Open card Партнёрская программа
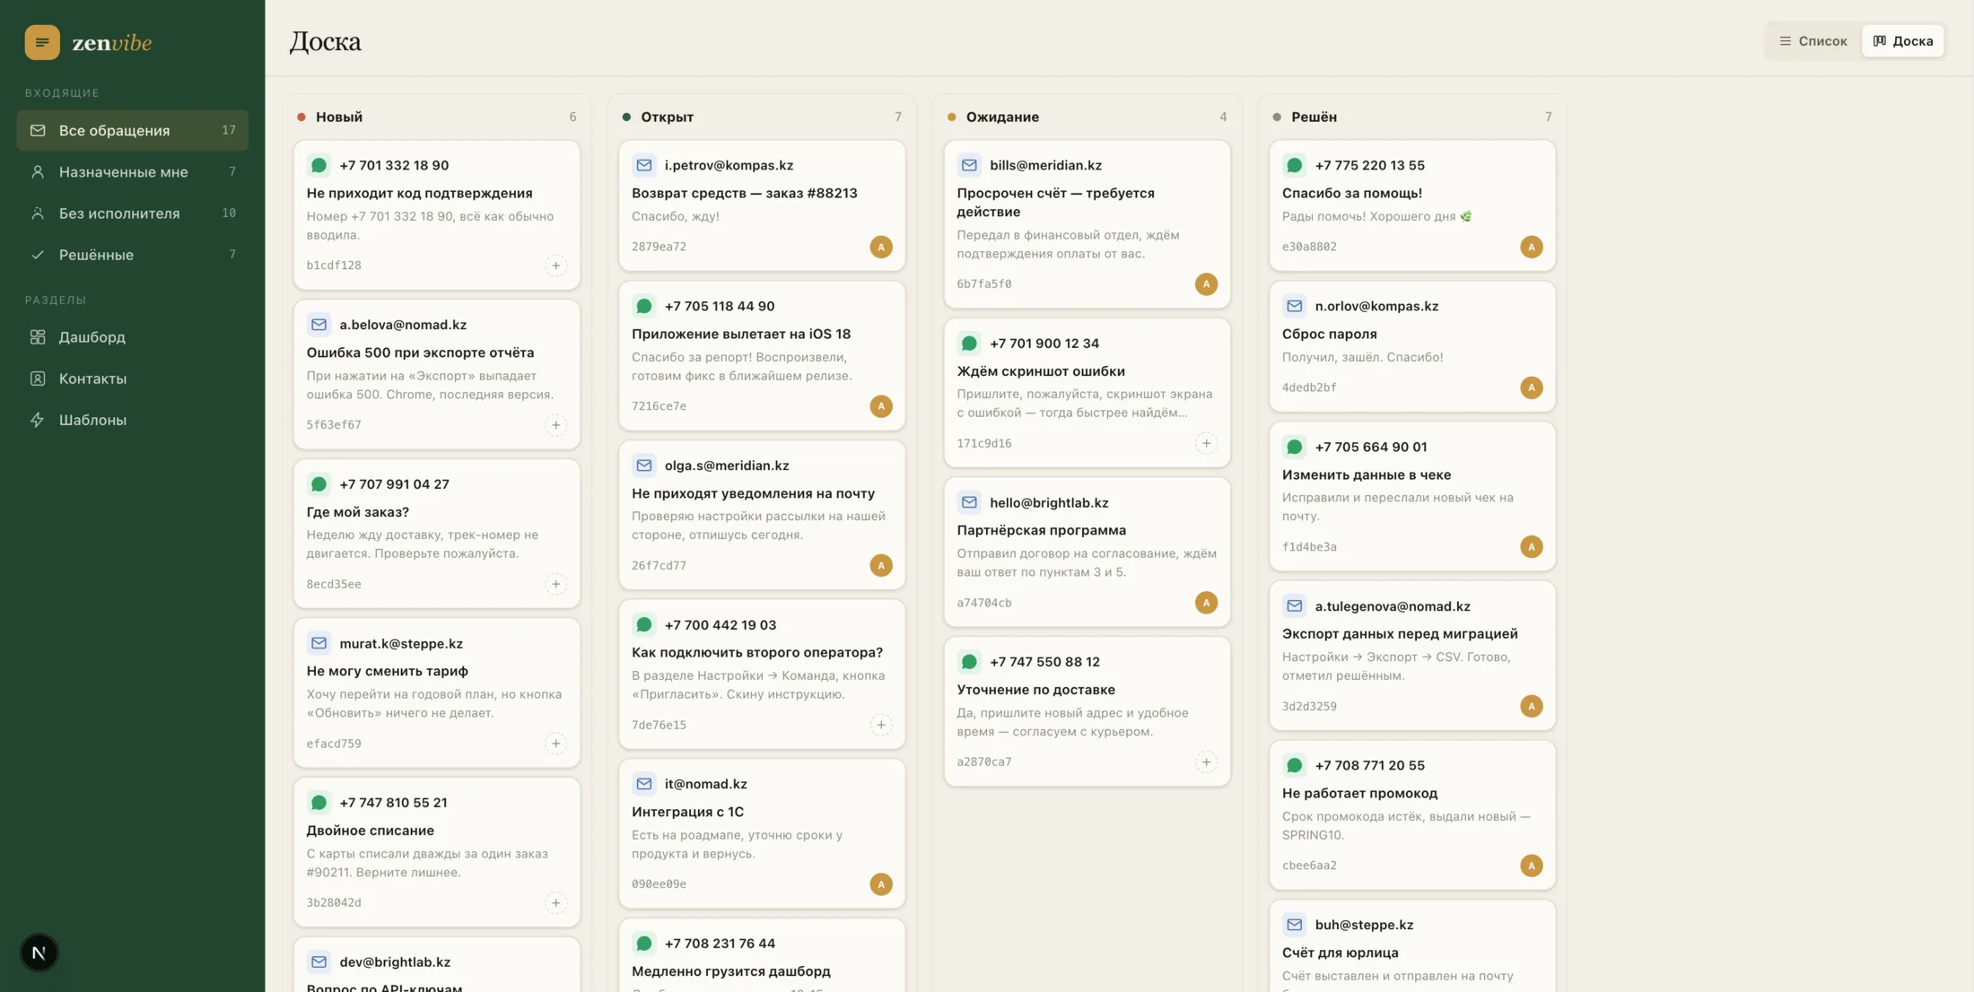The height and width of the screenshot is (992, 1974). pos(1087,553)
